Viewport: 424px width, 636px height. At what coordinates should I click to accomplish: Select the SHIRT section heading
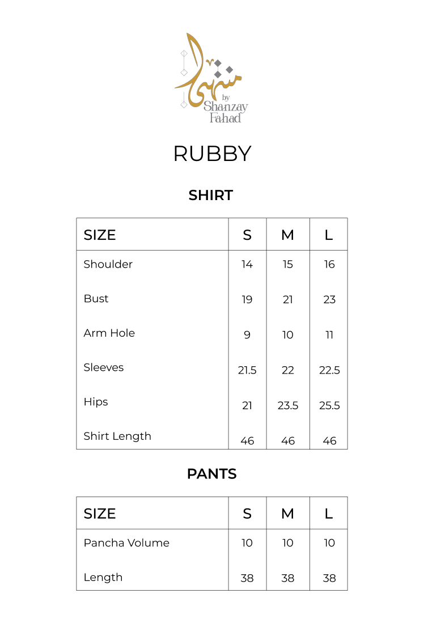pyautogui.click(x=211, y=196)
